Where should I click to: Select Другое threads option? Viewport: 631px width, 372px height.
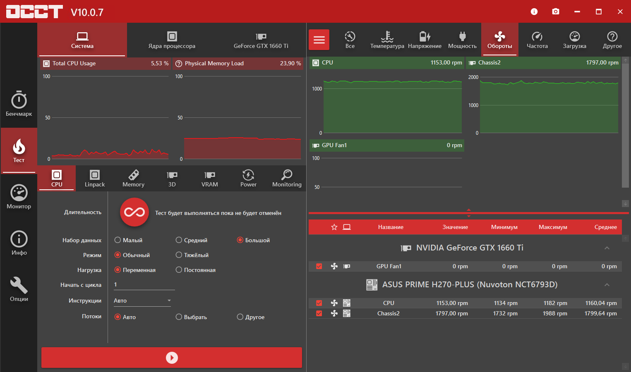[x=251, y=317]
